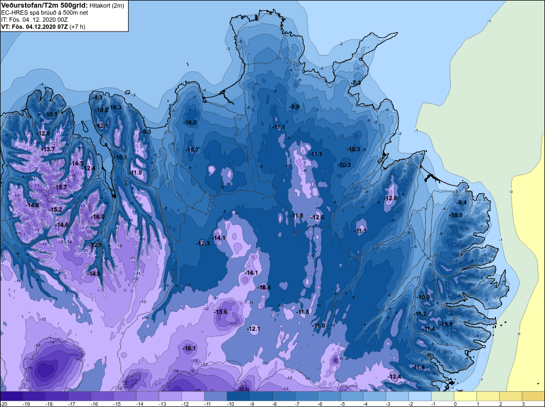Viewport: 545px width, 407px height.
Task: Select the legend swatch labeled -10
Action: tap(239, 396)
